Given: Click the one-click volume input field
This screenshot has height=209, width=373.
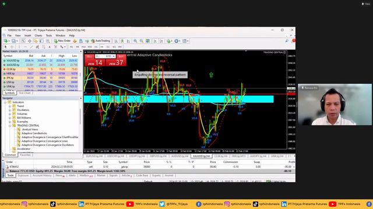Looking at the screenshot, I should [x=105, y=56].
